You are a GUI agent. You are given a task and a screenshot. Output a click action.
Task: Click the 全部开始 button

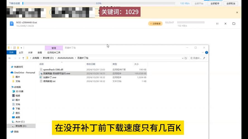coord(199,3)
